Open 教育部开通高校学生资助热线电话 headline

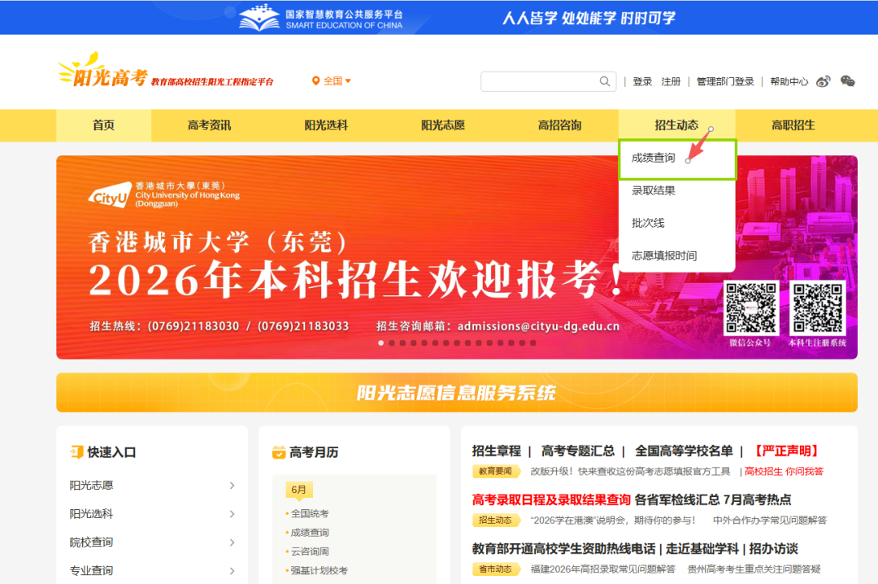(564, 548)
